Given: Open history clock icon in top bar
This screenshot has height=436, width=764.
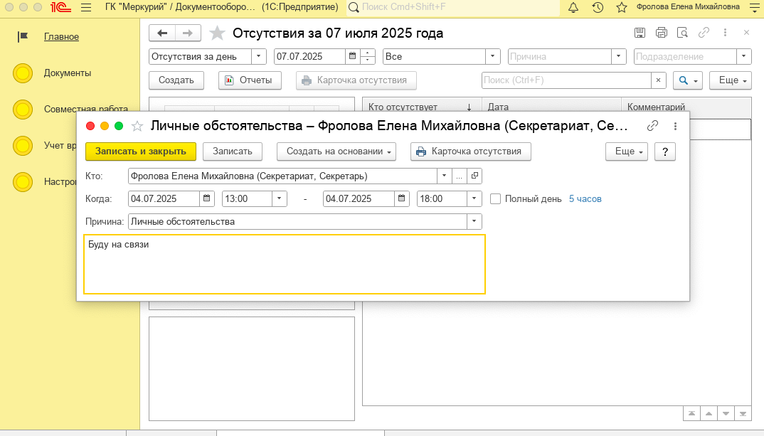Looking at the screenshot, I should pos(598,8).
